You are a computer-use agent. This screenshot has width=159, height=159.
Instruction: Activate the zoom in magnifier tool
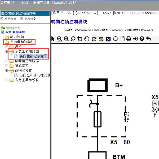coord(59,39)
